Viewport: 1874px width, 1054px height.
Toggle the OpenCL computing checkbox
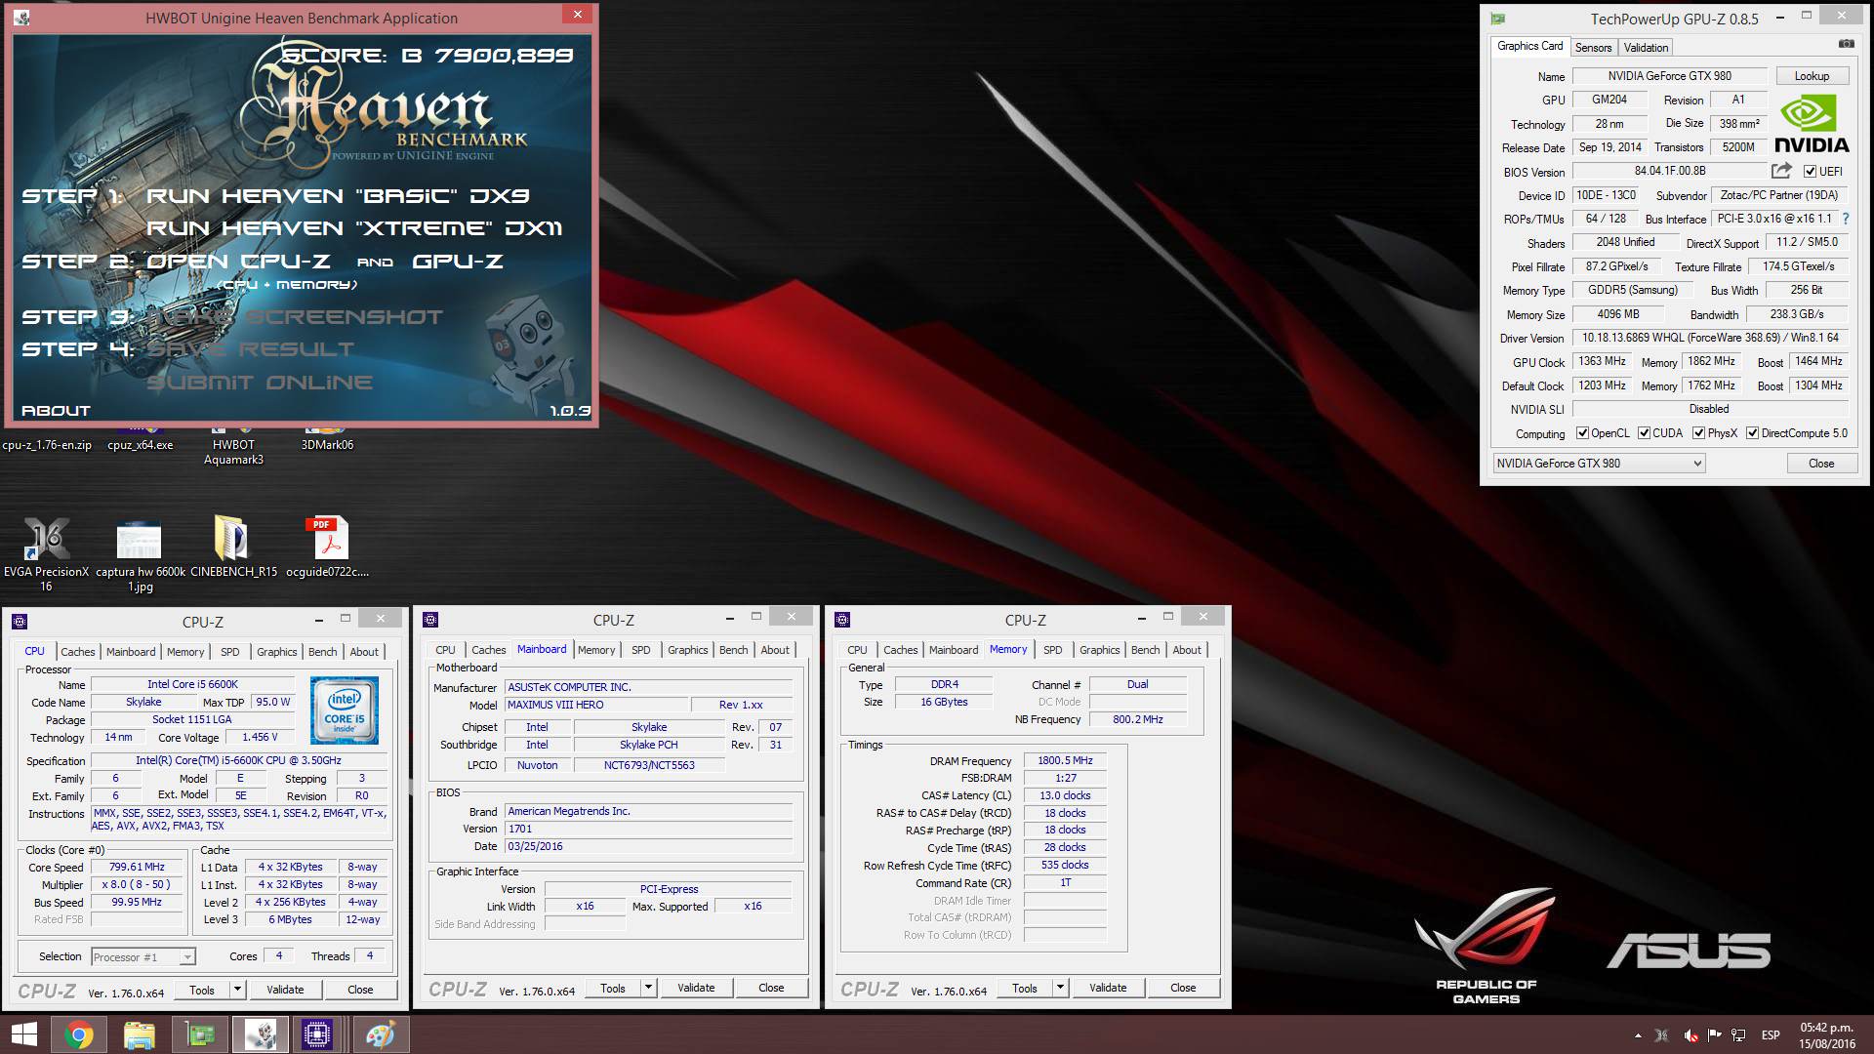[1582, 433]
